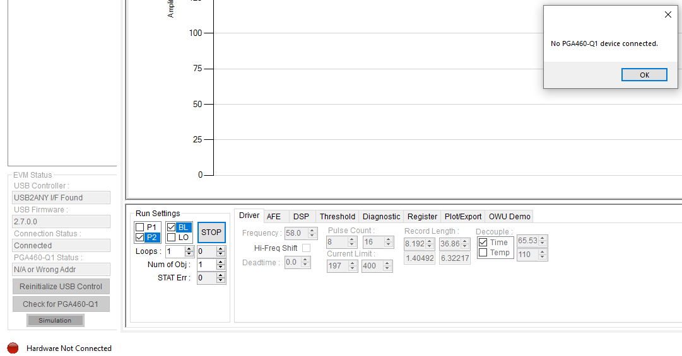Click Reinitialize USB Control button
The image size is (682, 356).
click(61, 287)
